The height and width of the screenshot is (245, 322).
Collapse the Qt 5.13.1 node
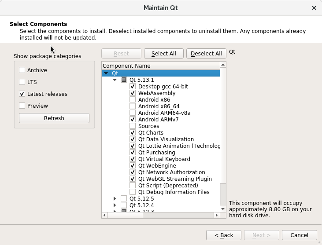coord(115,80)
